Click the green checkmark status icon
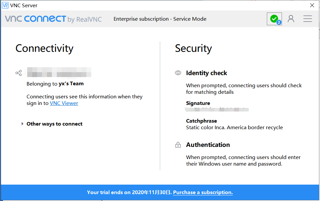 (274, 19)
